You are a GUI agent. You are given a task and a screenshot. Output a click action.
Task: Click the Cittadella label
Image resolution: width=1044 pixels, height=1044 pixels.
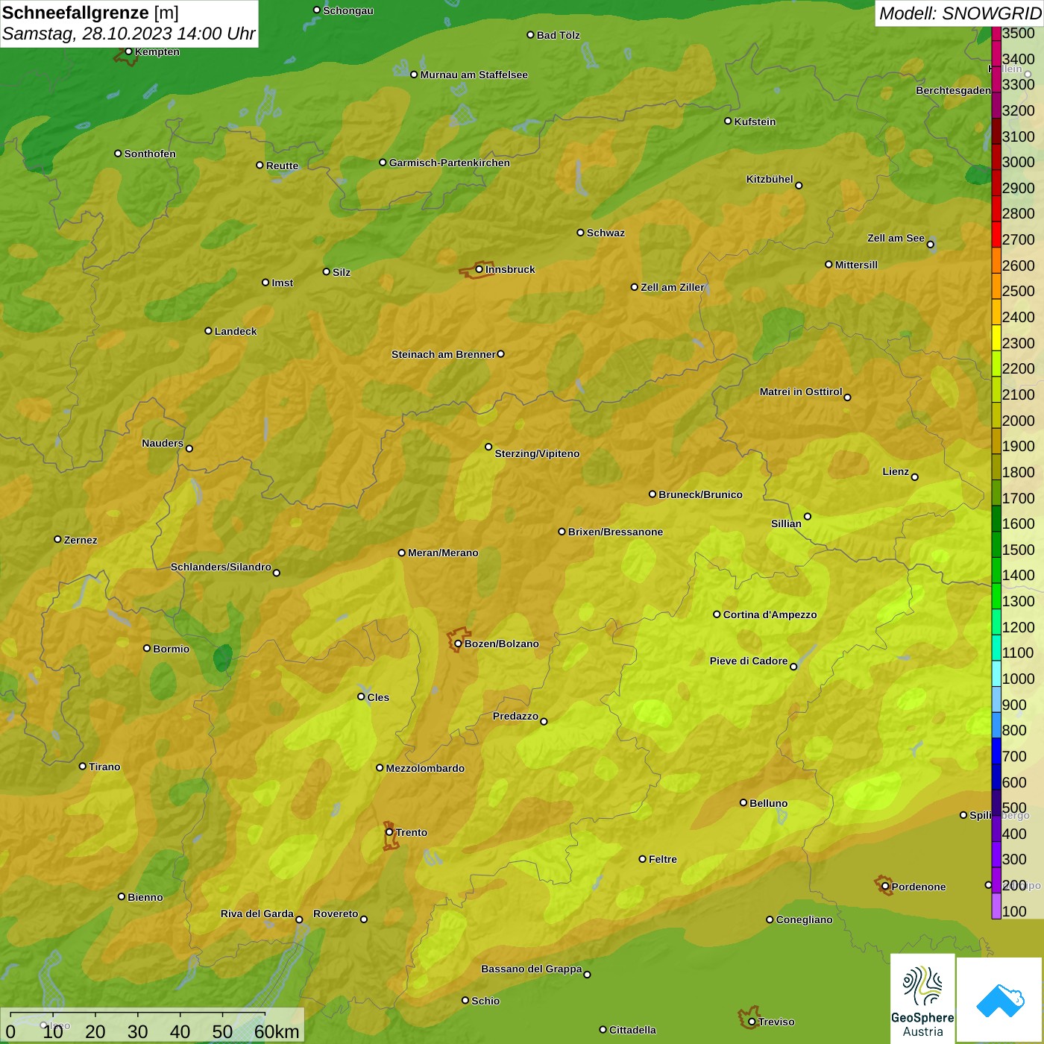[x=632, y=1030]
